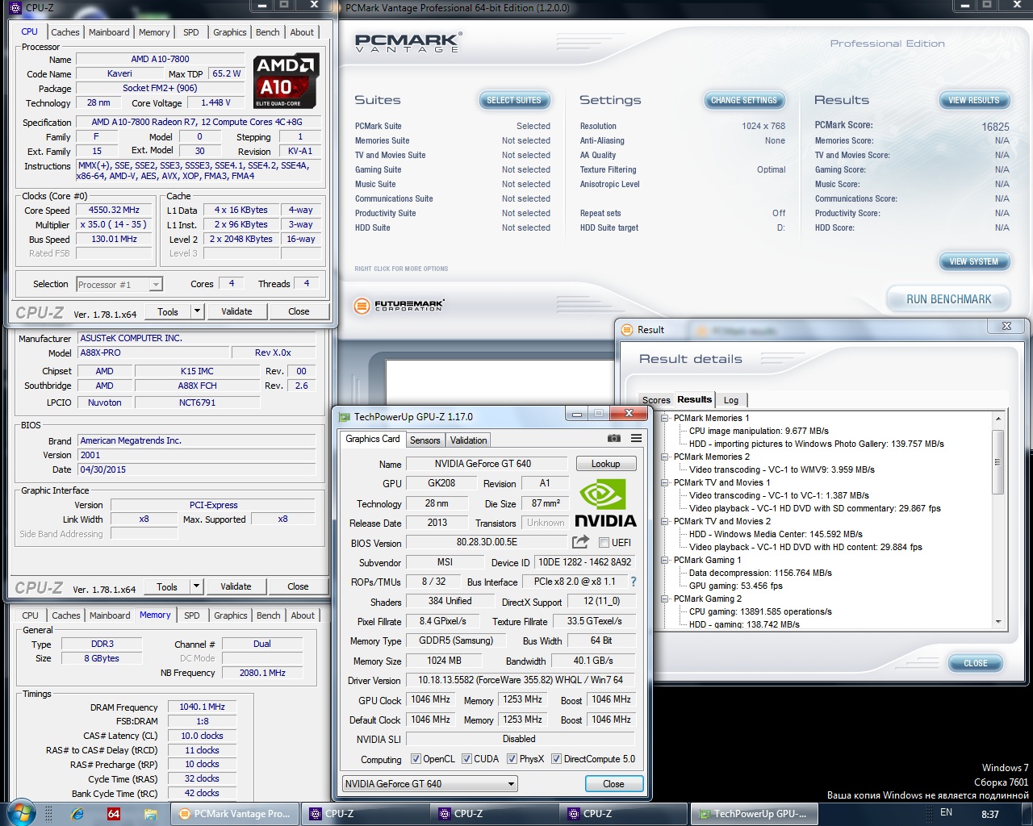Screen dimensions: 1033x826
Task: Select the 'Data decompression: 1156.764 MB/s' row
Action: (760, 573)
